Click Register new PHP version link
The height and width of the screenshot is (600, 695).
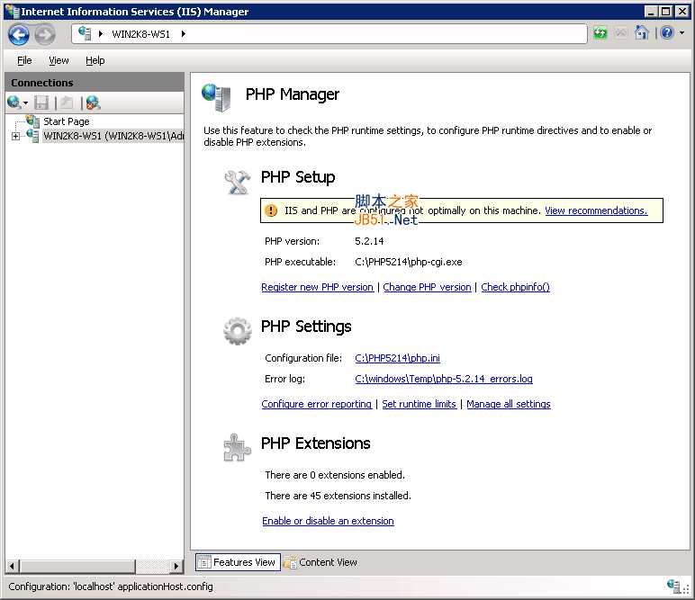tap(318, 287)
